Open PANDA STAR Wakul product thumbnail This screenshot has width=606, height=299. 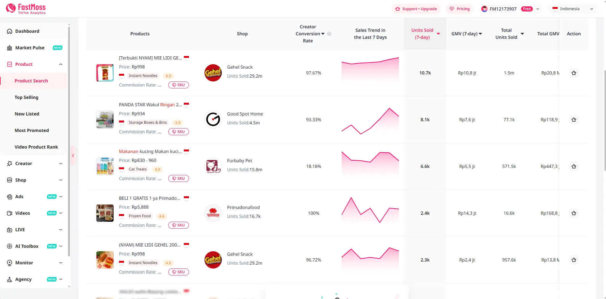(105, 120)
